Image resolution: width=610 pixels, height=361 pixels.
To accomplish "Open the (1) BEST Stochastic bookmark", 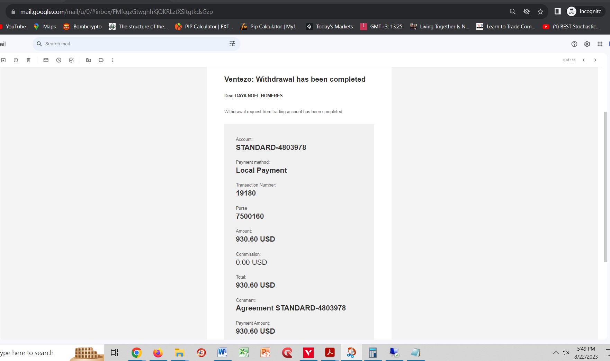I will tap(571, 27).
